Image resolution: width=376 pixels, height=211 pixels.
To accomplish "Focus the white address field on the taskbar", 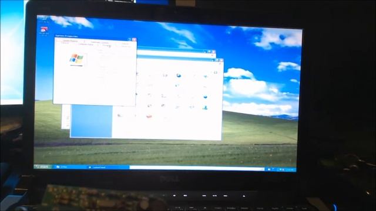I will click(x=197, y=168).
